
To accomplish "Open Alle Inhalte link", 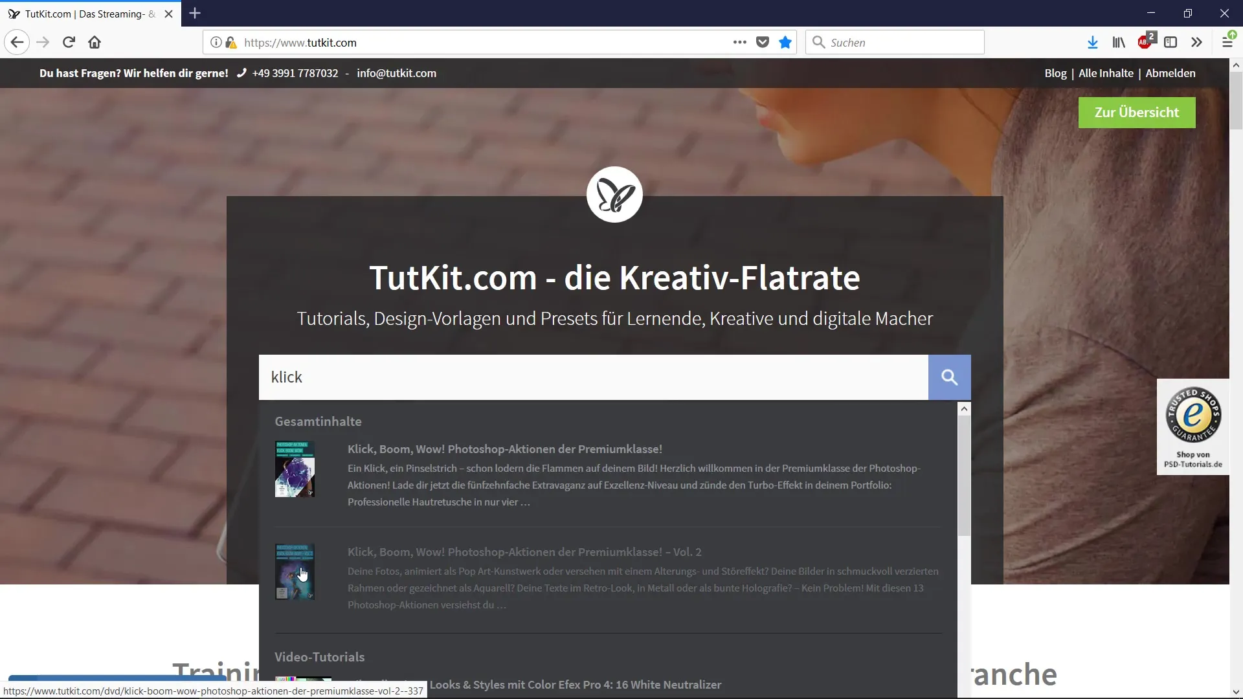I will coord(1106,73).
